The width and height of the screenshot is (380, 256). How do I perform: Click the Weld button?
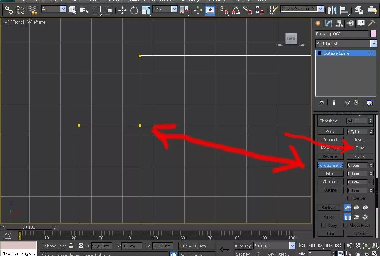pyautogui.click(x=330, y=131)
